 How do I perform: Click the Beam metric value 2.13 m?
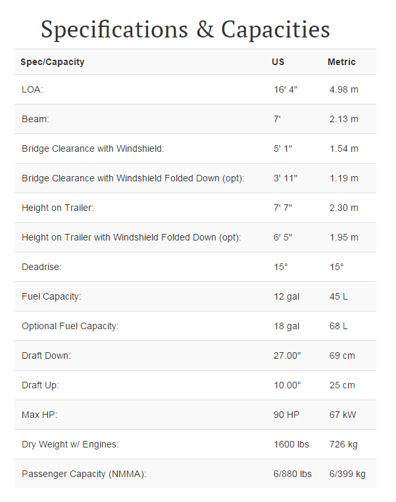(x=344, y=119)
